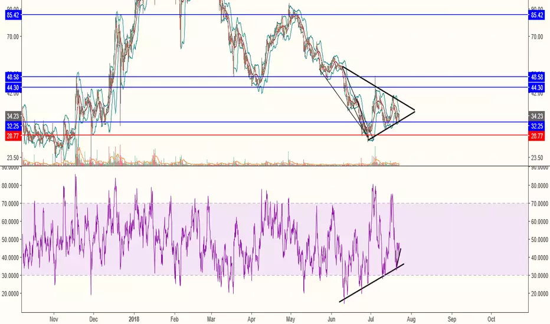Click the Mar label on time axis

pyautogui.click(x=211, y=319)
